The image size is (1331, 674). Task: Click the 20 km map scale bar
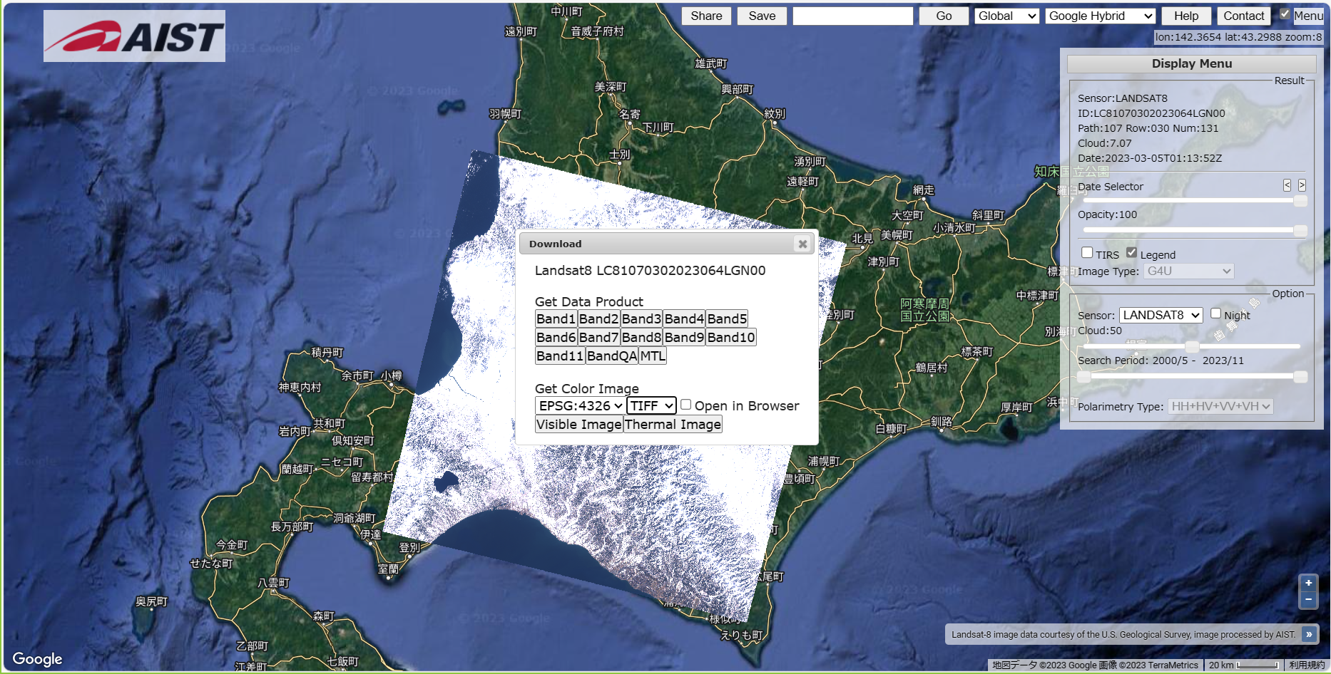tap(1243, 665)
